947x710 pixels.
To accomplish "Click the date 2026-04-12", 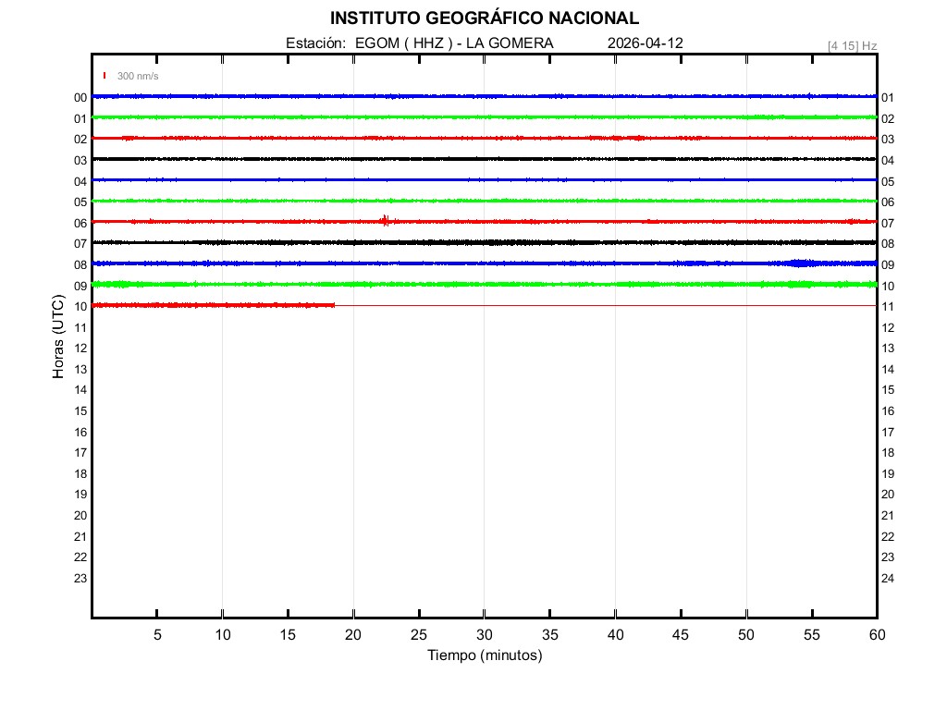I will pos(646,43).
